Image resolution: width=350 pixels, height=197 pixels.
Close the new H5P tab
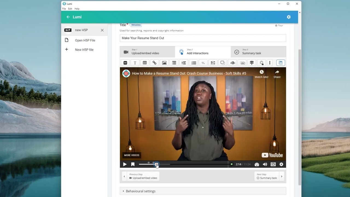[x=102, y=30]
